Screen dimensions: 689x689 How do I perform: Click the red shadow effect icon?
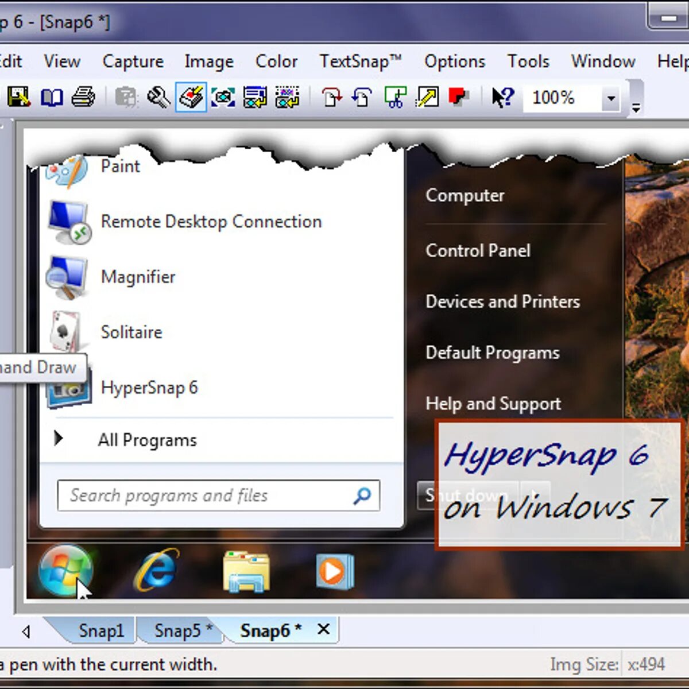[459, 97]
